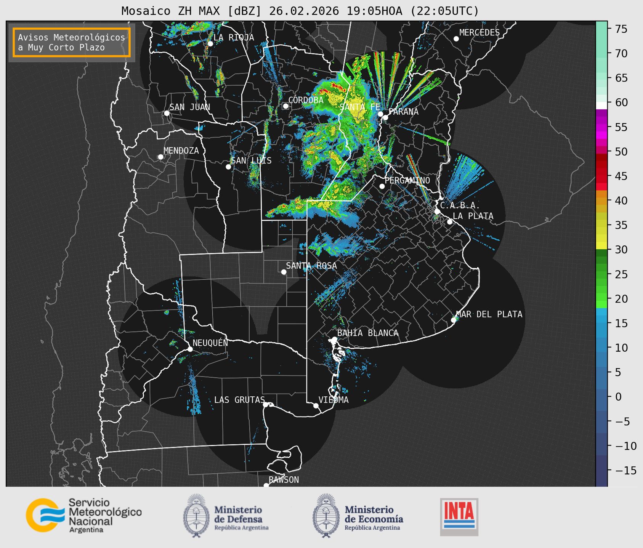Viewport: 643px width, 548px height.
Task: Click the LAS GRUTAS marker dot
Action: pyautogui.click(x=266, y=404)
